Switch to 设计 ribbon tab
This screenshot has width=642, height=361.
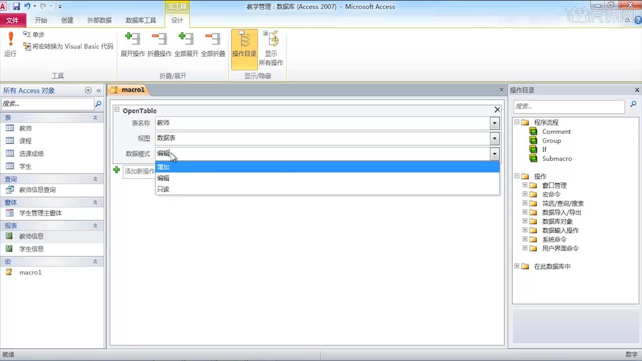(x=177, y=20)
